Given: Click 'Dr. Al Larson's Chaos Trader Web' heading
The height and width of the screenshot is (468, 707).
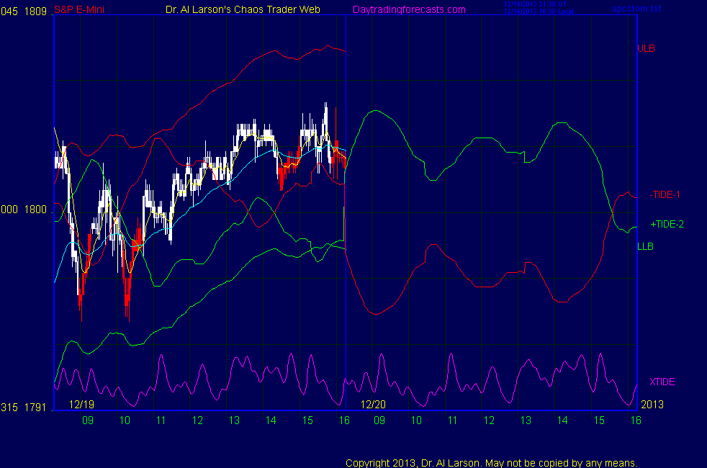Looking at the screenshot, I should pos(243,9).
